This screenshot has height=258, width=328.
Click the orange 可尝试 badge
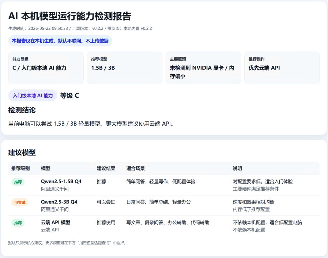point(20,202)
